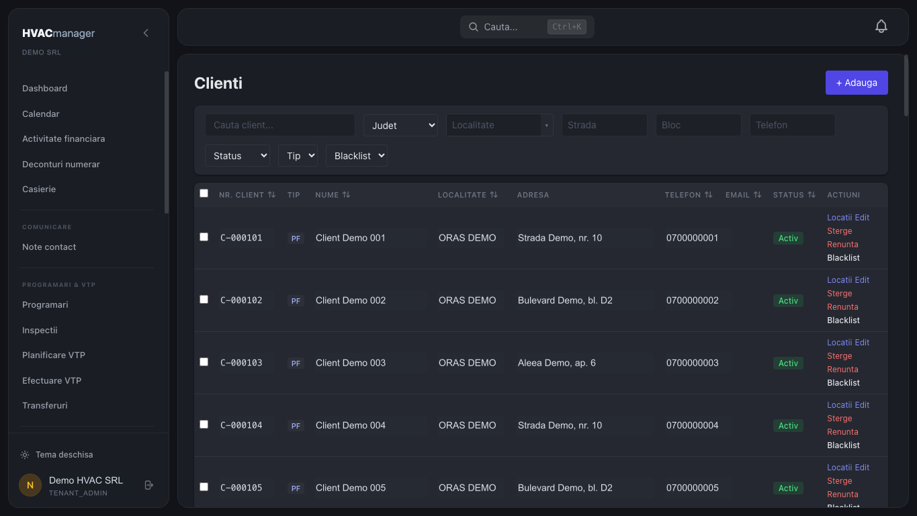Screen dimensions: 917x516
Task: Collapse the sidebar with the chevron icon
Action: click(146, 33)
